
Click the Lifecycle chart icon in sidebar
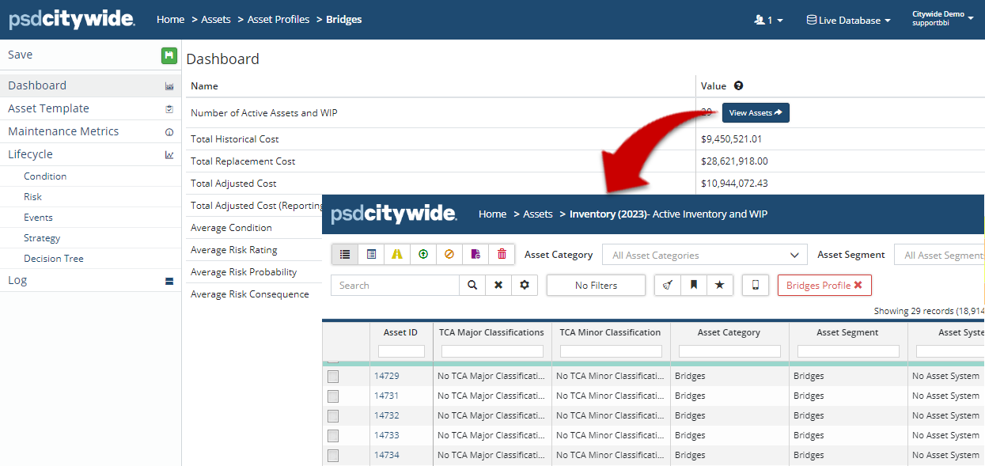pyautogui.click(x=169, y=155)
